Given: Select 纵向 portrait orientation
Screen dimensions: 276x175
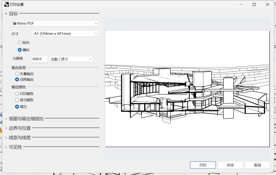Looking at the screenshot, I should 19,42.
